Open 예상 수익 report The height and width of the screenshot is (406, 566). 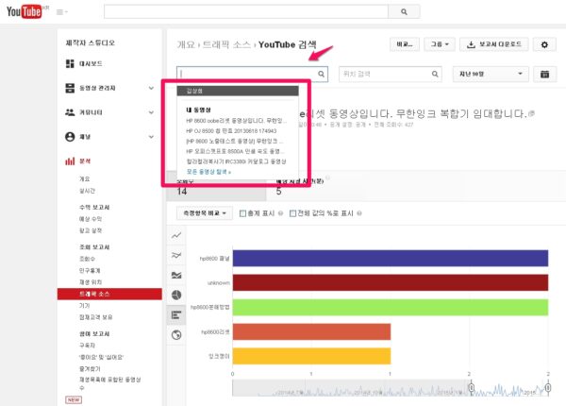point(91,219)
